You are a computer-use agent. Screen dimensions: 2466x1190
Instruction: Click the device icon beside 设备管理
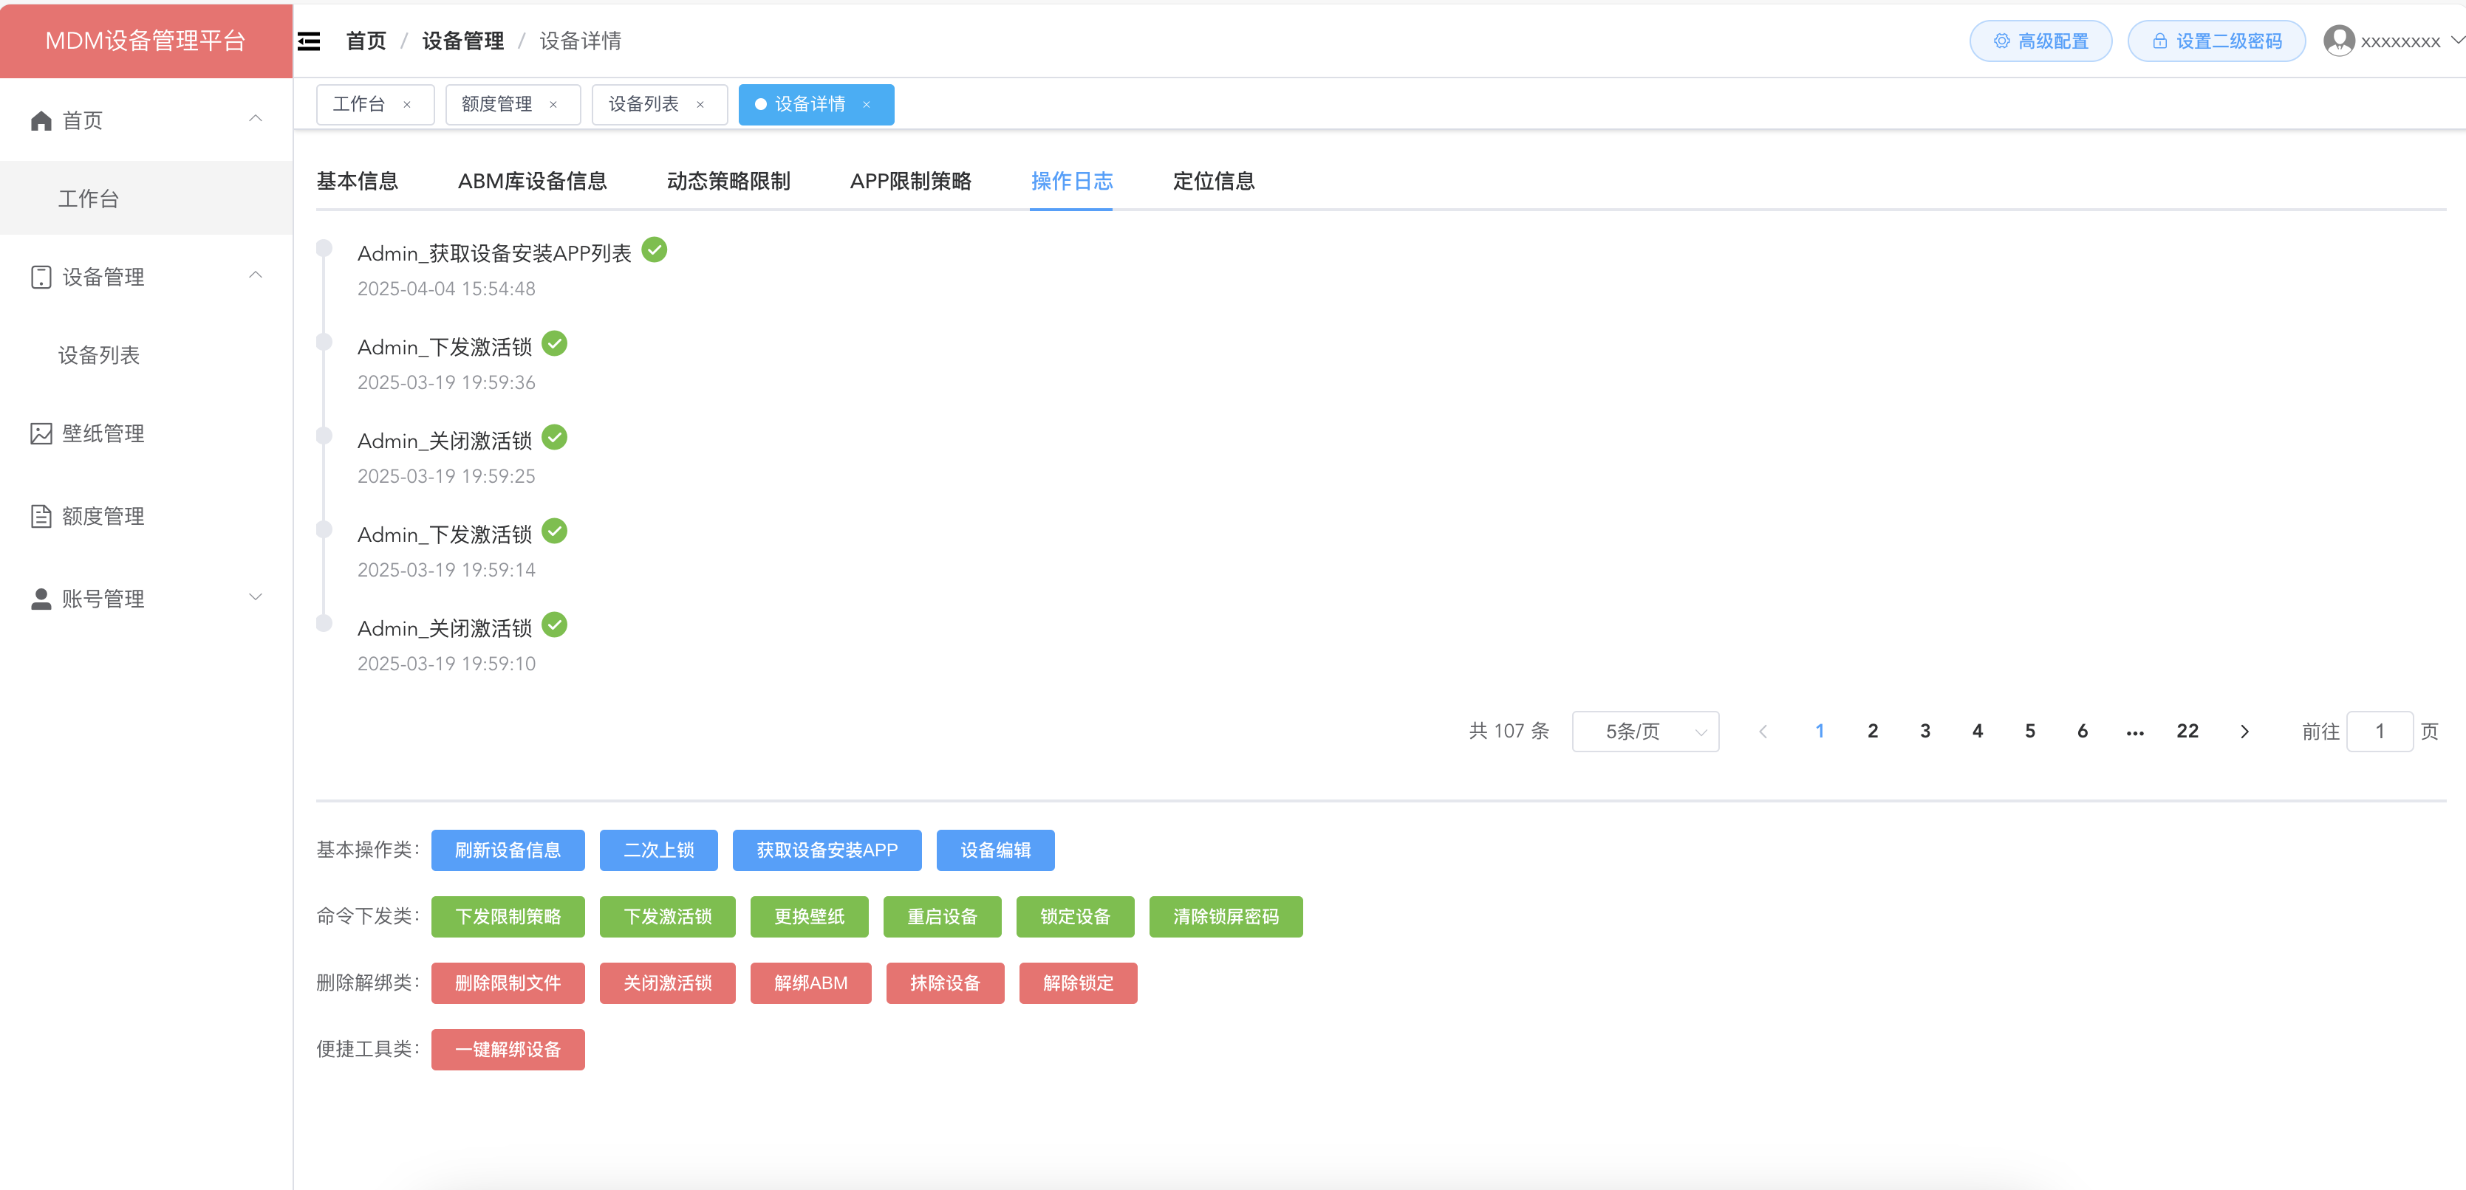point(41,278)
